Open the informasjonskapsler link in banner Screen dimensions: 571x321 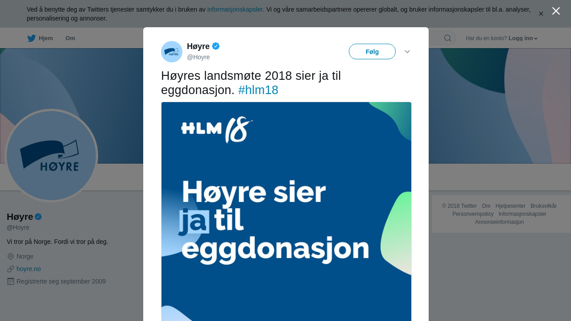(235, 9)
